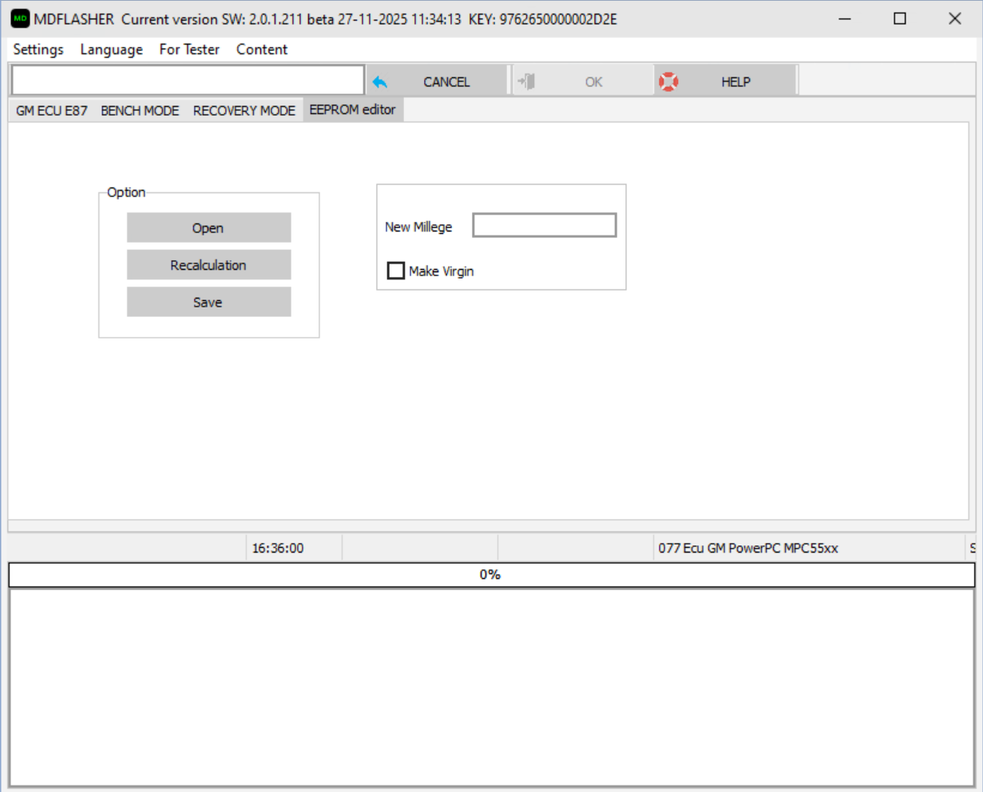The image size is (983, 792).
Task: Click the empty text box beside Cancel
Action: pos(188,81)
